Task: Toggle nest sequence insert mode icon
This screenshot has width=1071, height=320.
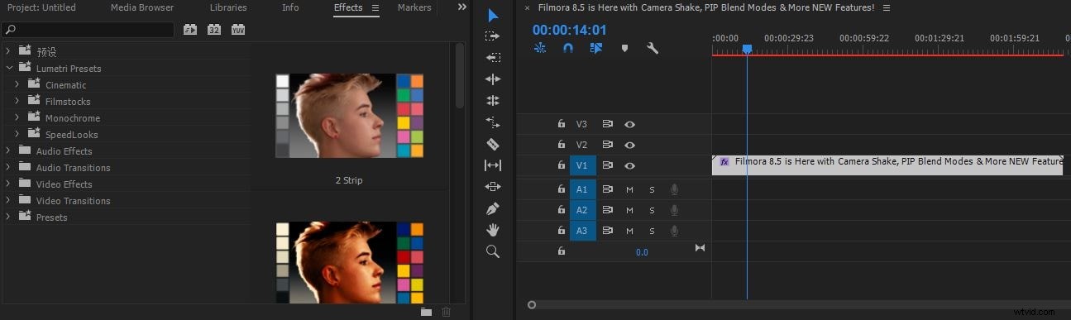Action: pyautogui.click(x=540, y=48)
